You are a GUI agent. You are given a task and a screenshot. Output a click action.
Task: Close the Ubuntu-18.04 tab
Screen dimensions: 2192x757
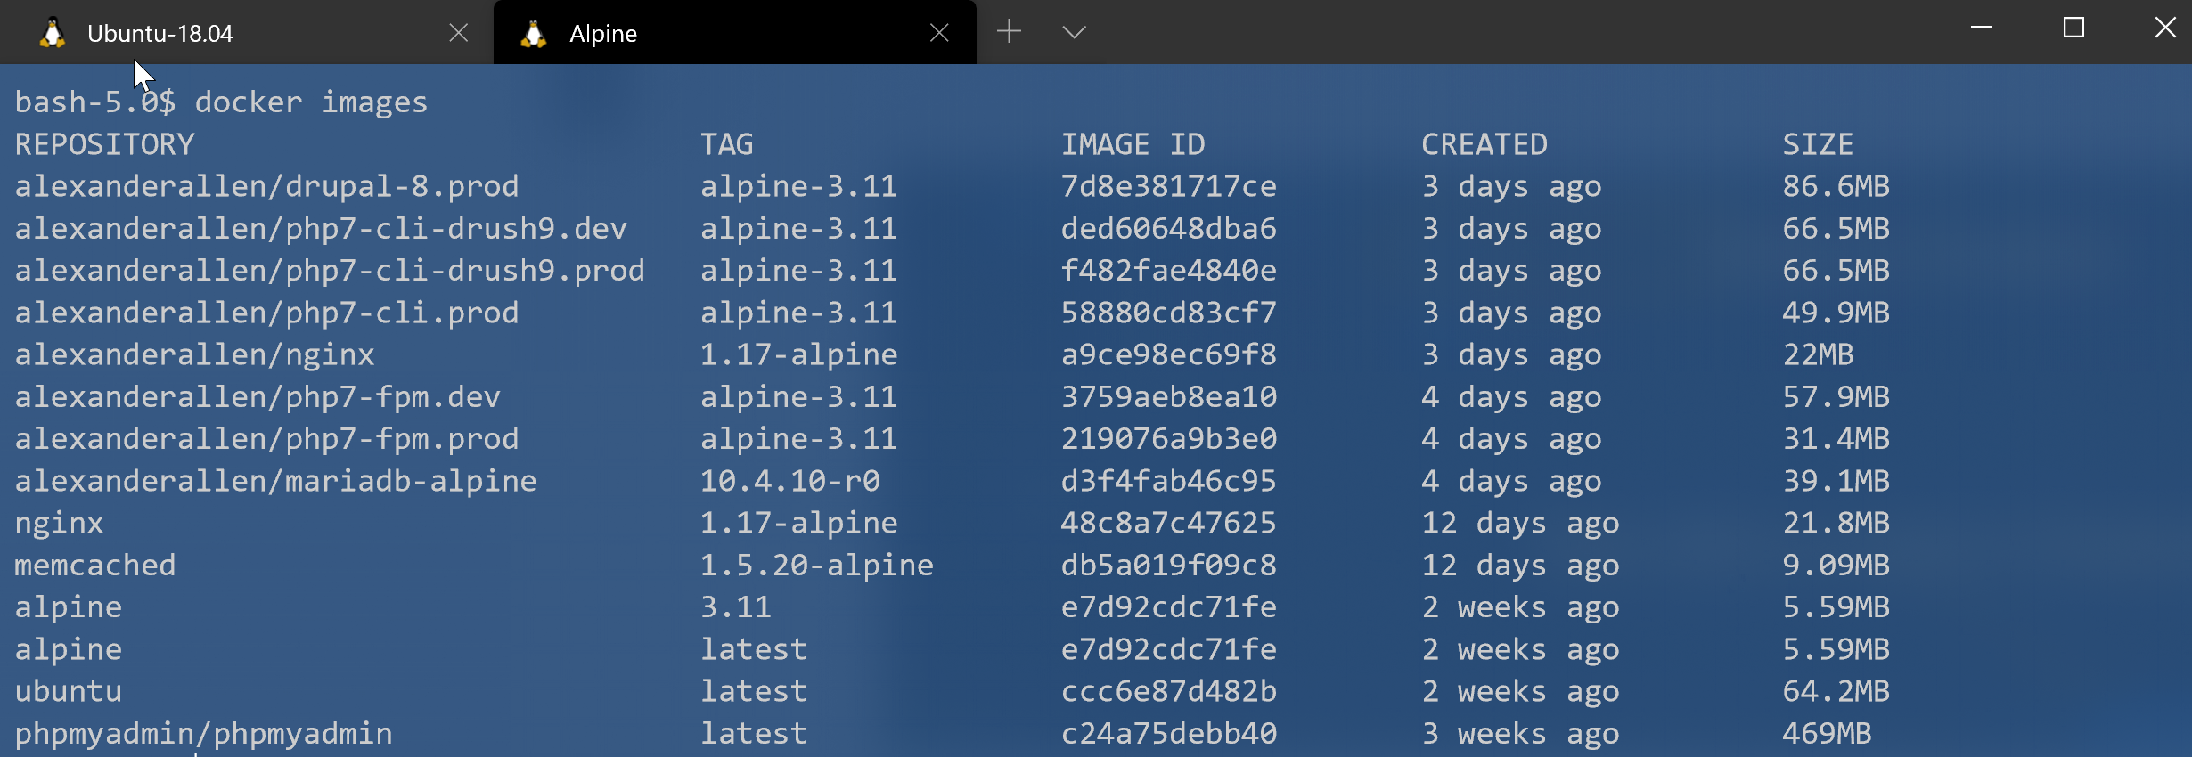(x=458, y=32)
